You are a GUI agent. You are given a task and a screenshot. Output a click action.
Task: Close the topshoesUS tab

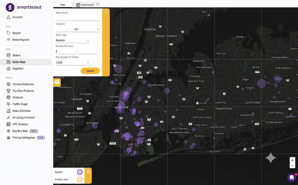coord(97,4)
